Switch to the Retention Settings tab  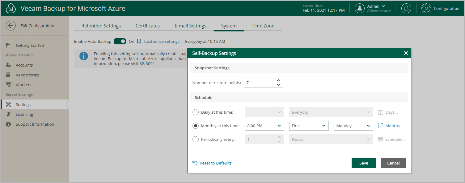[101, 26]
